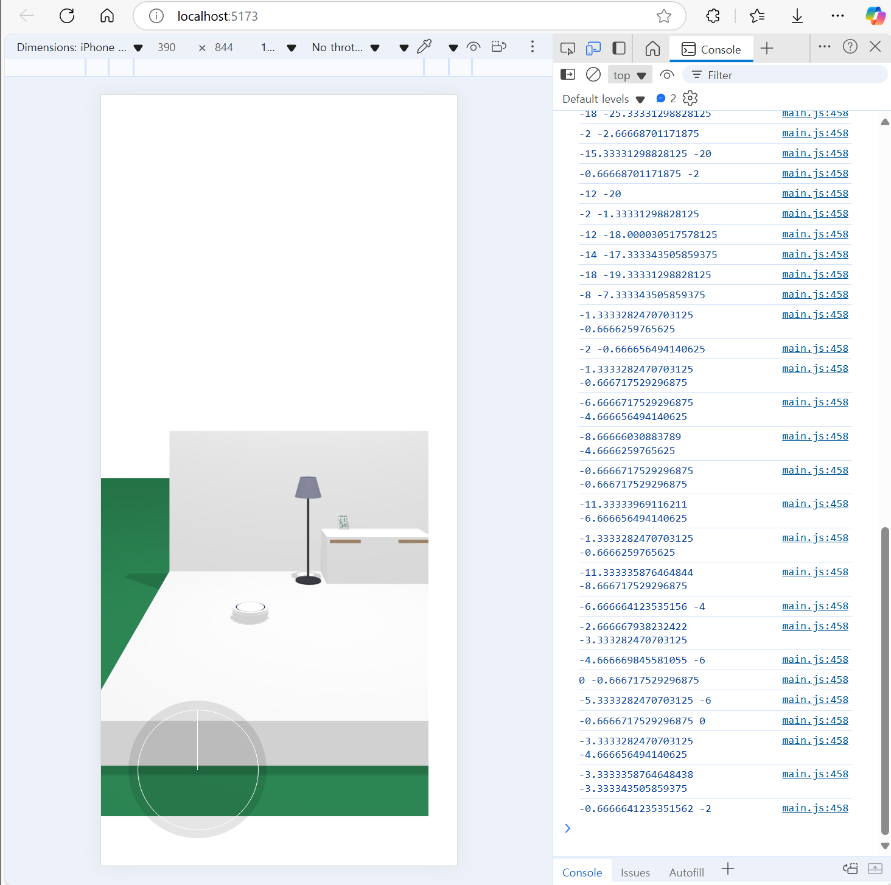Click log entry '-14 -17.333343505859375'

tap(648, 254)
